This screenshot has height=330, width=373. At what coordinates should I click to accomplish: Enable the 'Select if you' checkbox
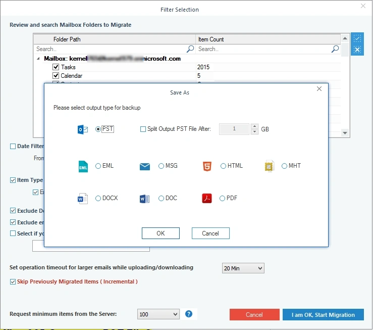point(13,233)
